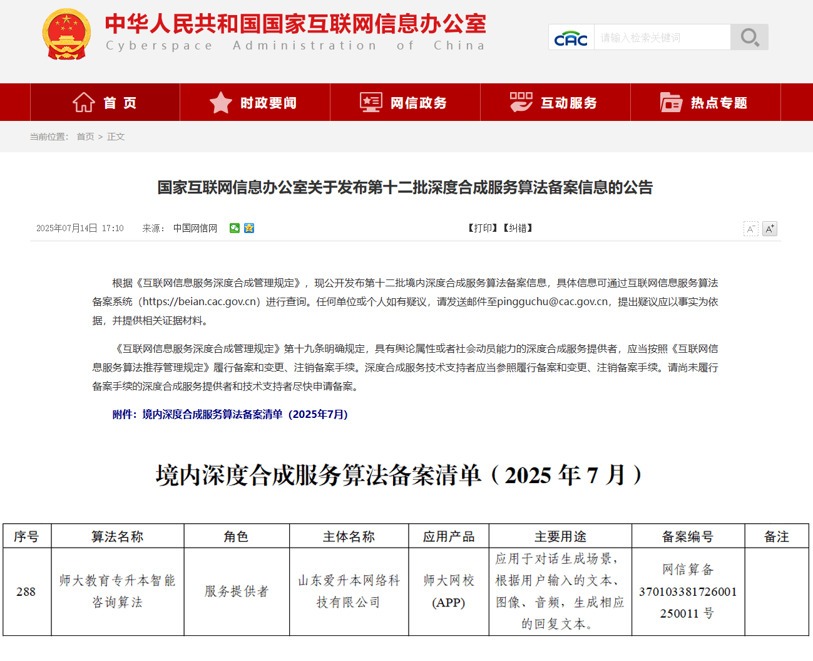Share article via QQ Zone star icon
Screen dimensions: 813x661
pyautogui.click(x=249, y=228)
